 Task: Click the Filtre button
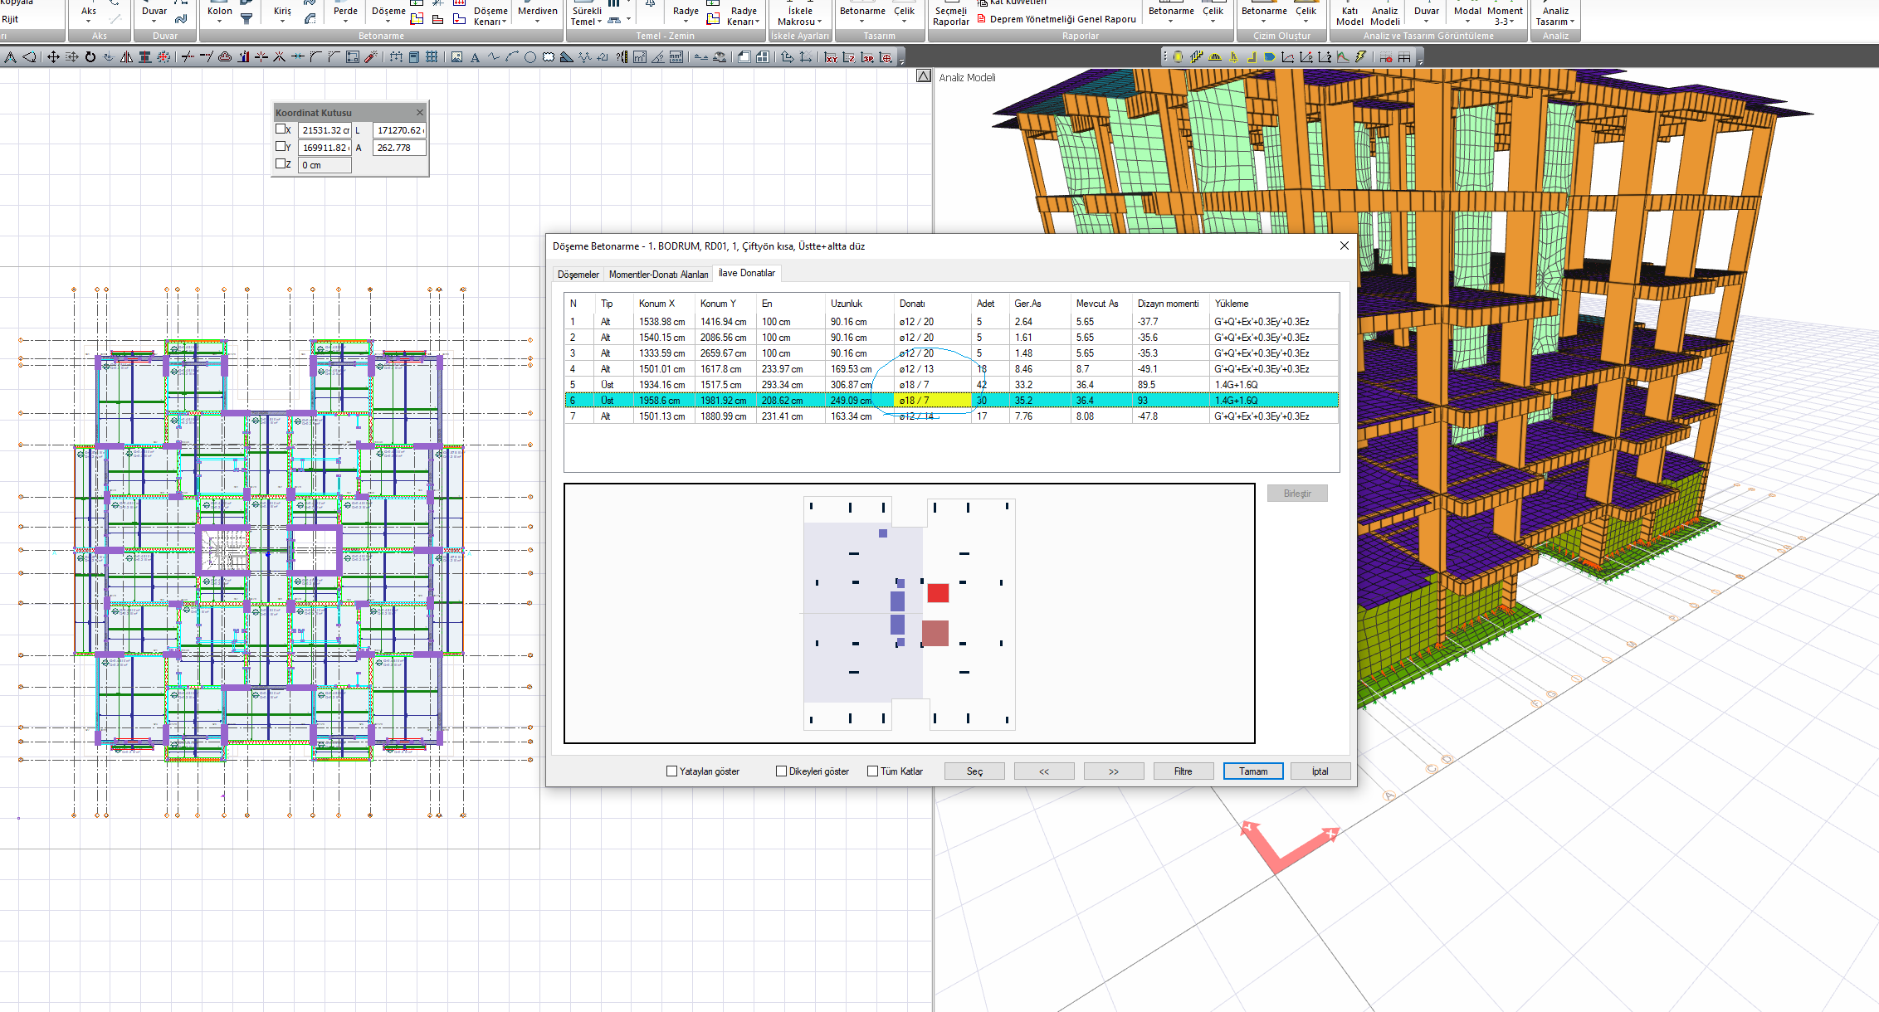pos(1184,771)
